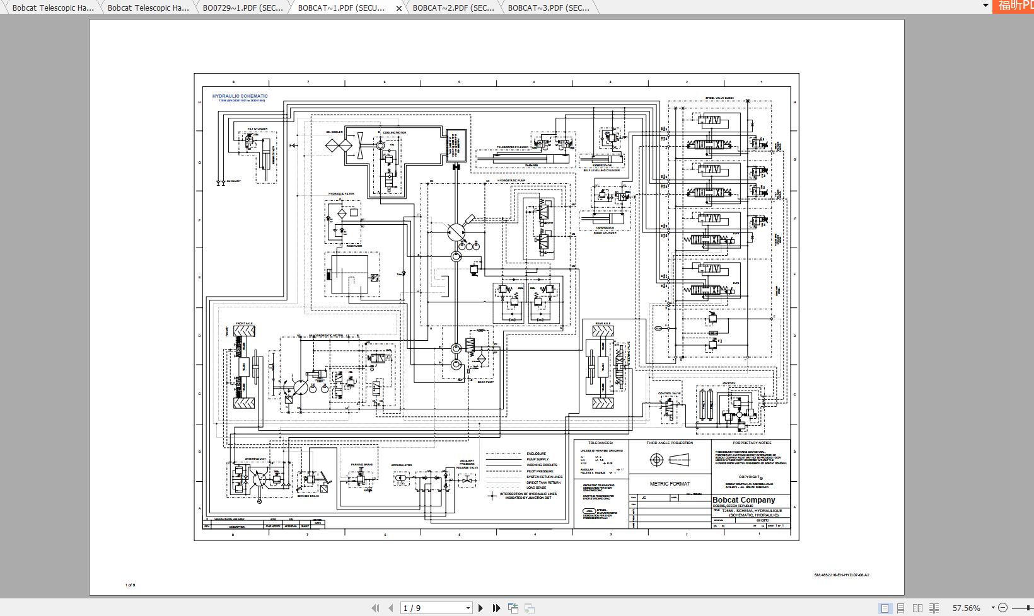
Task: Open the page number dropdown arrow
Action: [468, 608]
